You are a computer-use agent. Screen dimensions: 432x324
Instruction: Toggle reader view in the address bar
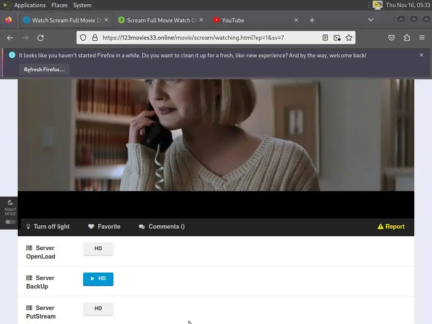click(325, 38)
